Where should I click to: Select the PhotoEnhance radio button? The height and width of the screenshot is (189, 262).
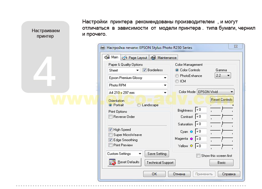click(177, 76)
